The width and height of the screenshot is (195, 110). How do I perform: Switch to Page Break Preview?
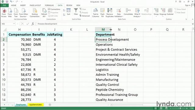click(166, 108)
